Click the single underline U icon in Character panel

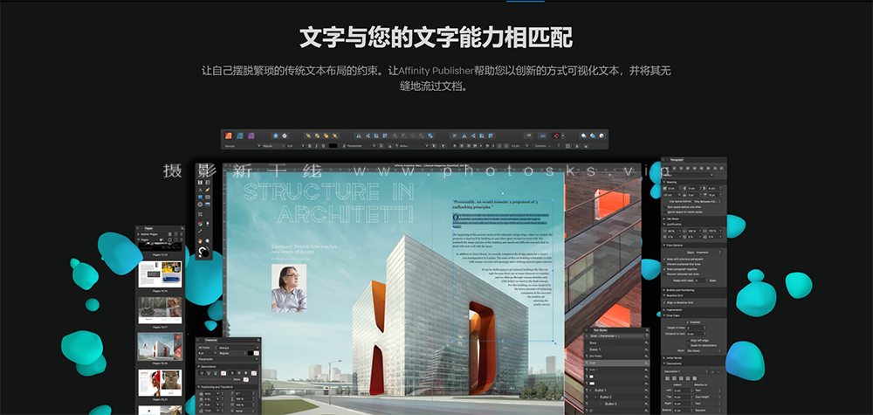(x=203, y=373)
